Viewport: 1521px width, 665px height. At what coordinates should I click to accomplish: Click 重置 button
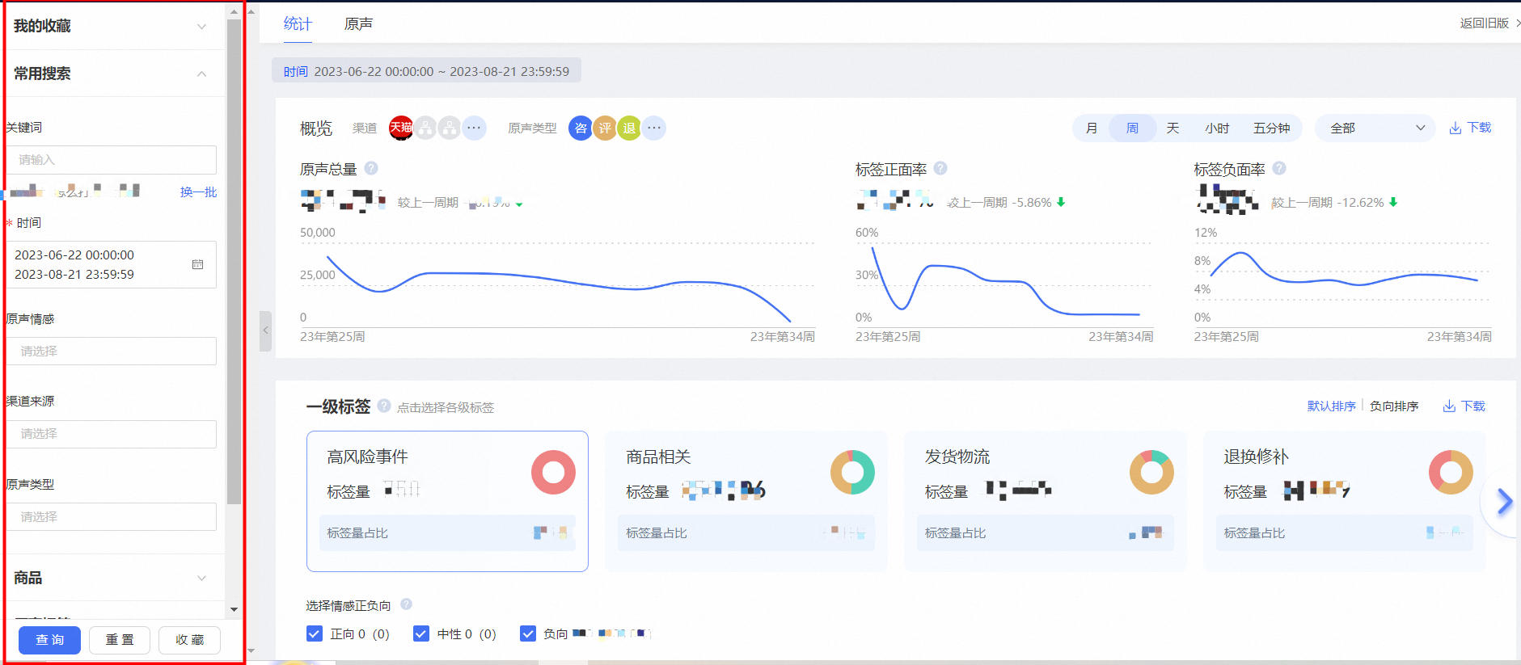click(x=120, y=639)
